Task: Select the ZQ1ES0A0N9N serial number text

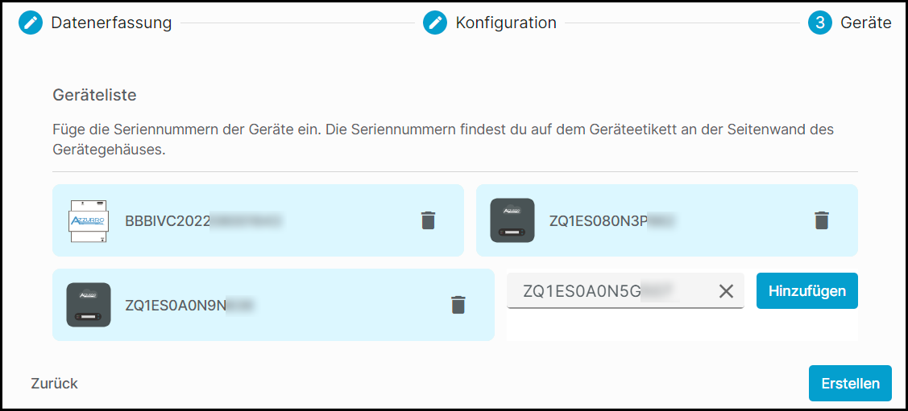Action: click(x=190, y=305)
